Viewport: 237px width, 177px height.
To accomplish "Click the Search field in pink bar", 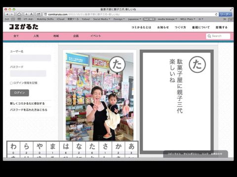I will click(218, 36).
